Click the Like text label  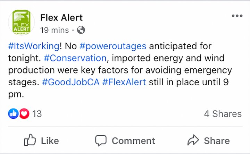point(50,141)
